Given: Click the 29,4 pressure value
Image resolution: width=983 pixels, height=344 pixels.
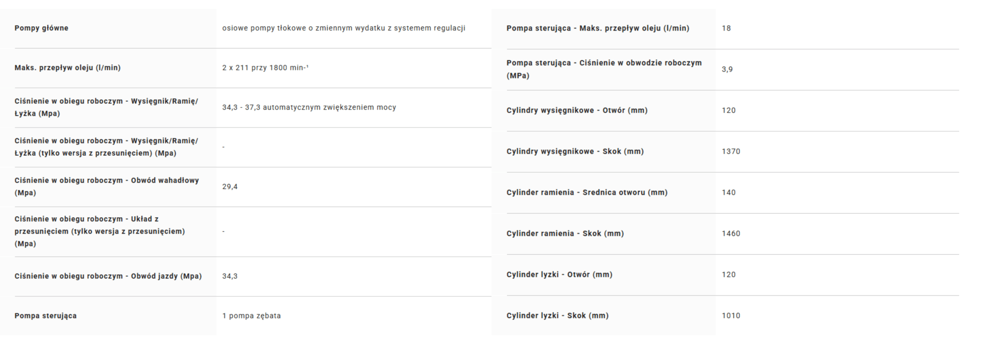Looking at the screenshot, I should click(230, 187).
